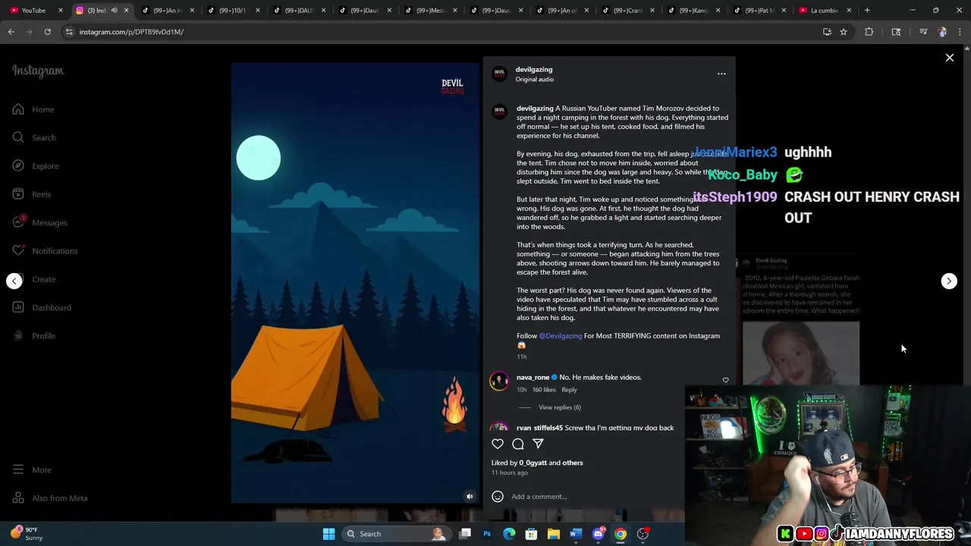Open OBS Studio from taskbar
Screen dimensions: 971x546
click(x=643, y=534)
